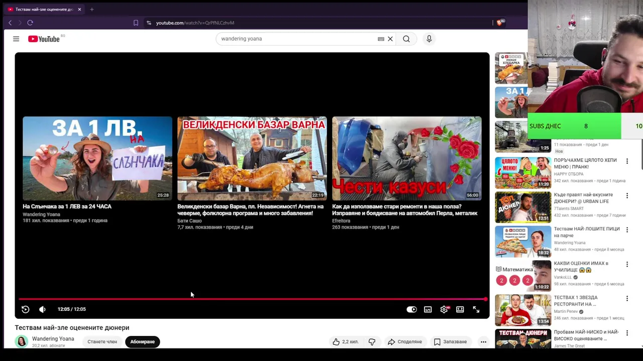
Task: Open Wandering Yoana channel avatar
Action: tap(22, 341)
